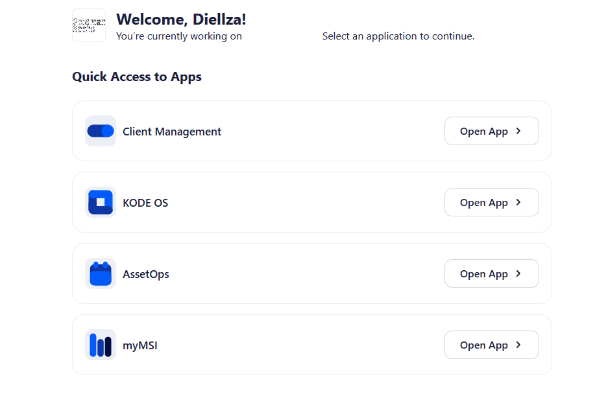This screenshot has height=416, width=606.
Task: Click chevron arrow in AssetOps' Open App
Action: click(x=518, y=273)
